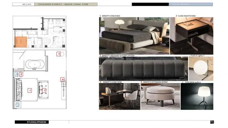Select the upper blue lamp marker in the floor plan
Screen dimensions: 228x128
coord(17,74)
